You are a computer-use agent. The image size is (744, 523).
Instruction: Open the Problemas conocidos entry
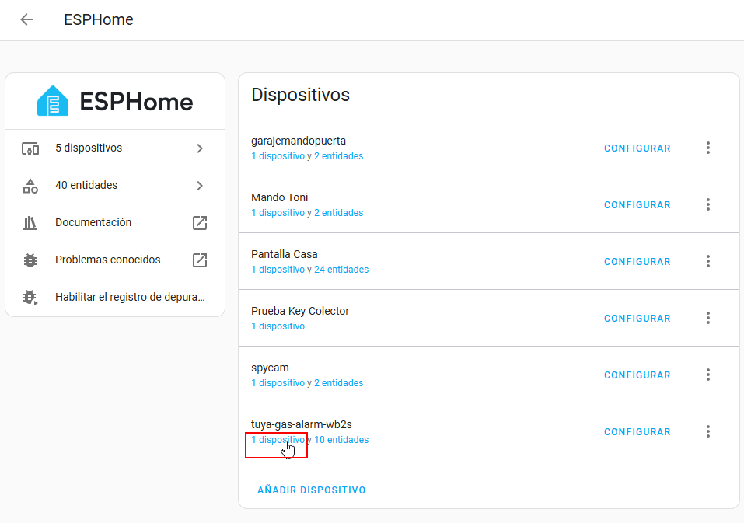[107, 260]
